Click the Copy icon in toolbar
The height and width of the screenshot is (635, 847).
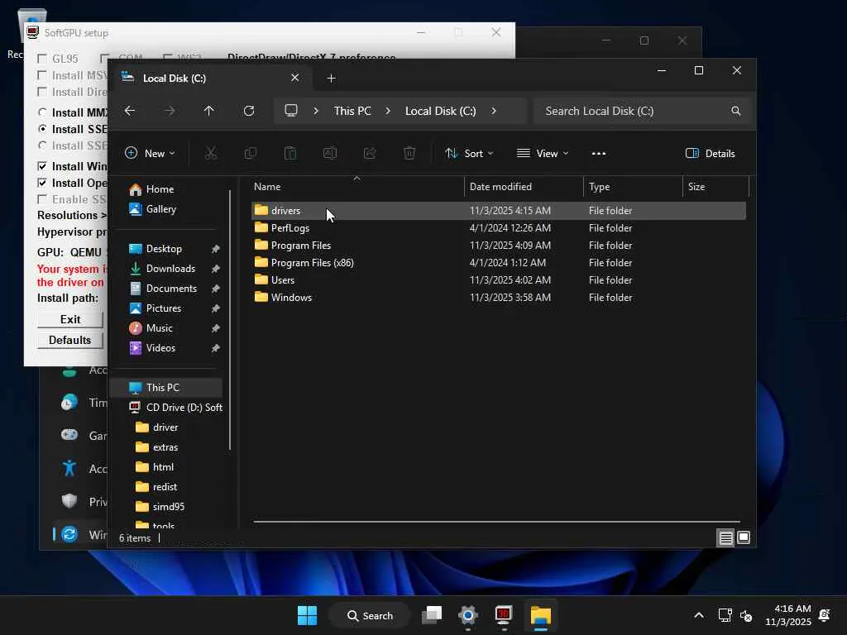click(x=250, y=153)
